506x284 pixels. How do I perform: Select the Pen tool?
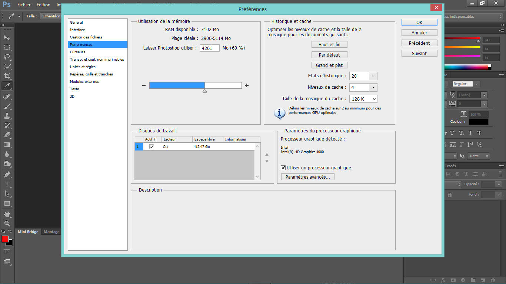(x=7, y=174)
